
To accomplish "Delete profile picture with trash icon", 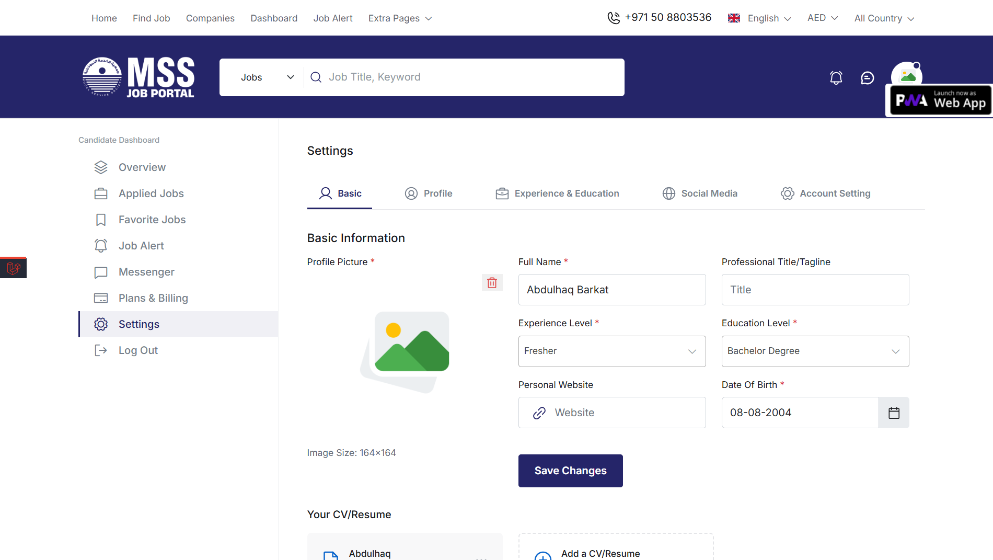I will [492, 283].
